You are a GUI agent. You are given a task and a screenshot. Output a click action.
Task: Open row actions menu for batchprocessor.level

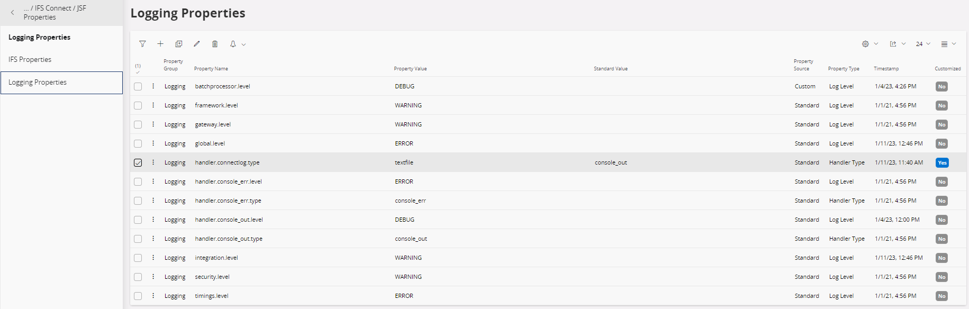(153, 86)
